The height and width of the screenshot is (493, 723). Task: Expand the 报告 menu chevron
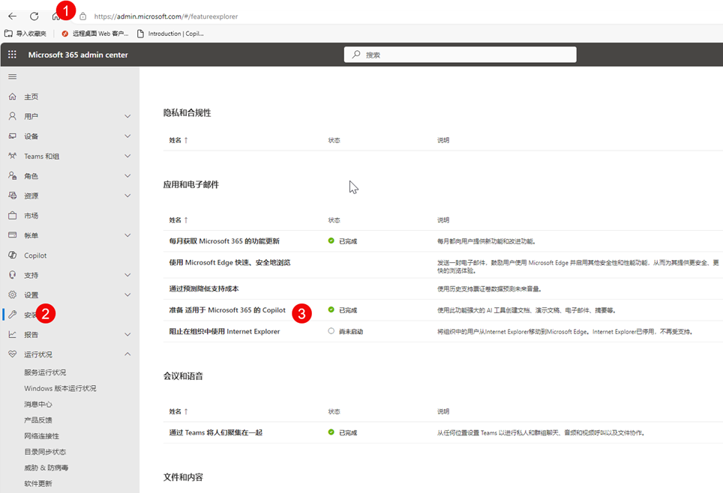(127, 334)
